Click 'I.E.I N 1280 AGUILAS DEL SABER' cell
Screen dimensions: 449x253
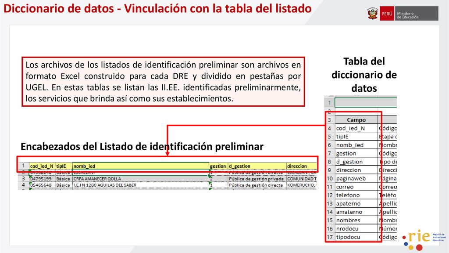click(141, 185)
